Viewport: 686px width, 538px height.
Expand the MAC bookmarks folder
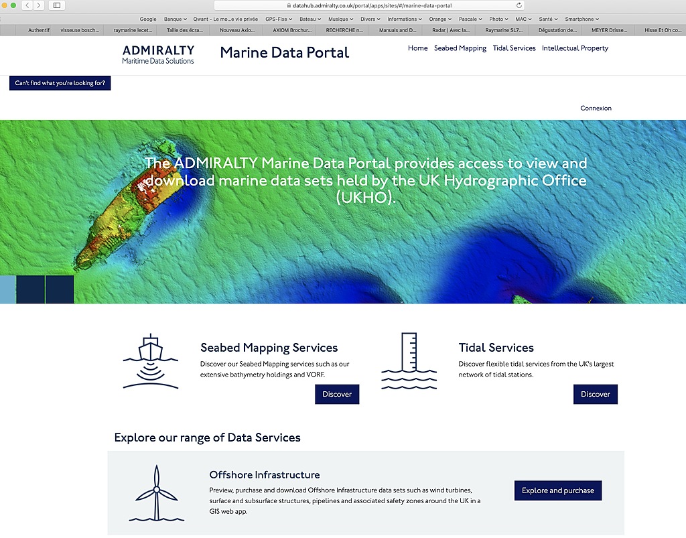pyautogui.click(x=524, y=19)
